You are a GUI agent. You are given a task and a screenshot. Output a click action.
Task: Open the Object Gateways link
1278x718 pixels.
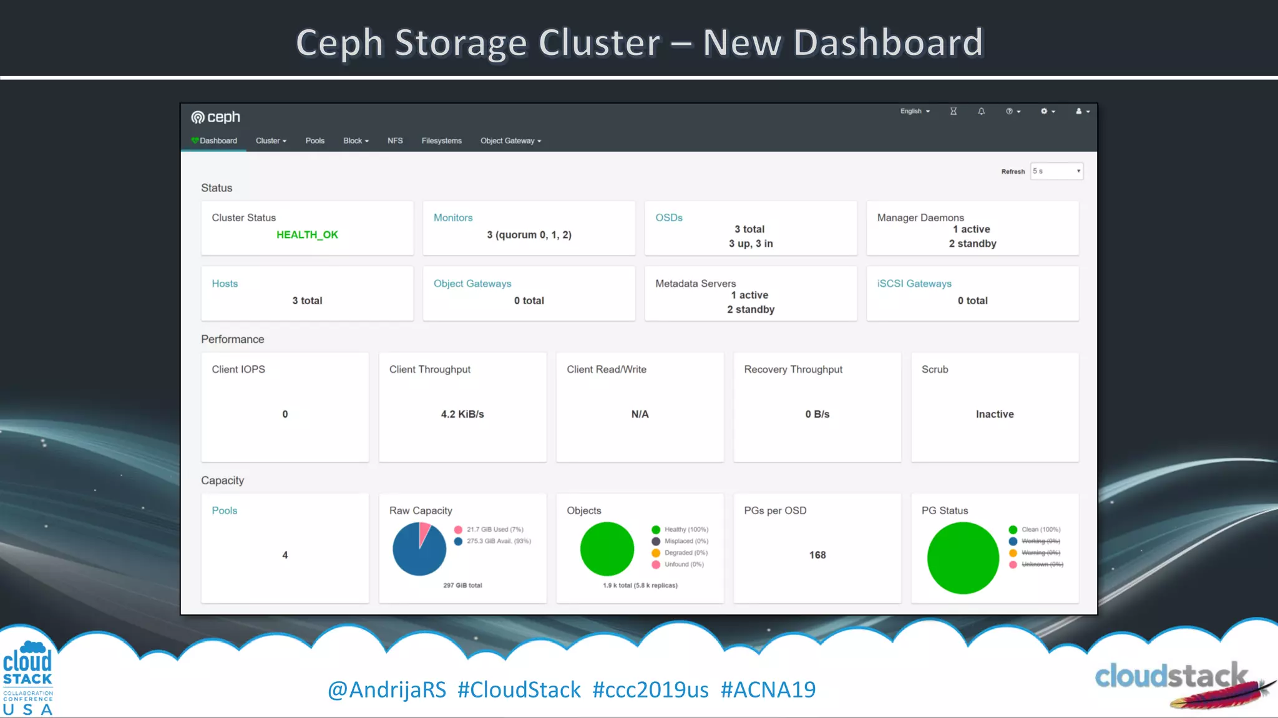[x=472, y=284]
